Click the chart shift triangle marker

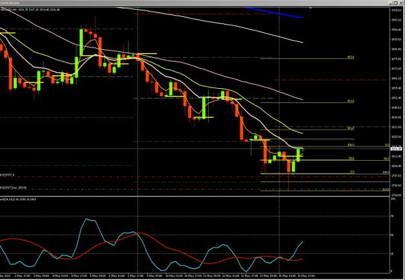point(311,8)
